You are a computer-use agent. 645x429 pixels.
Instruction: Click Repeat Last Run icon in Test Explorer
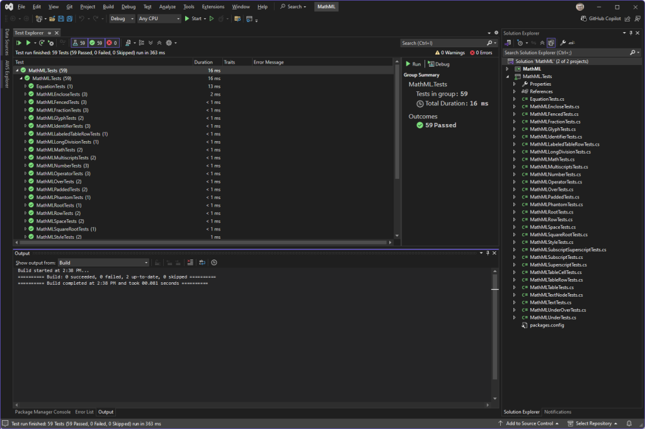[43, 43]
